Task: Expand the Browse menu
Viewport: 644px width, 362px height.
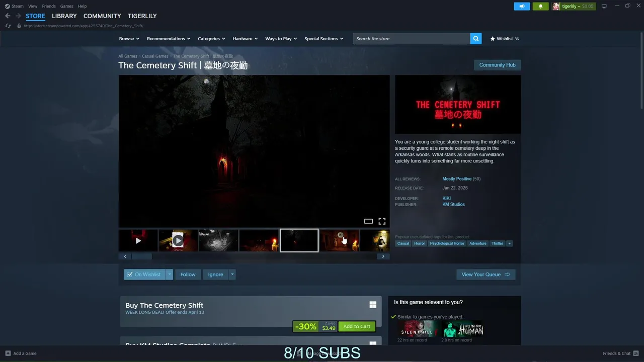Action: point(129,39)
